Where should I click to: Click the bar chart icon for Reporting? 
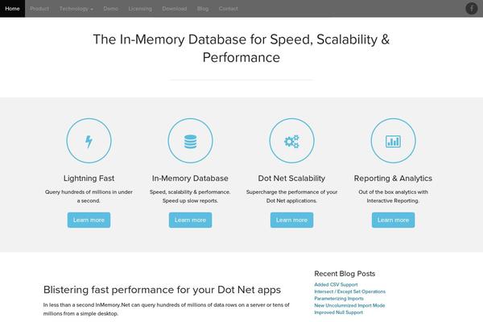(393, 141)
